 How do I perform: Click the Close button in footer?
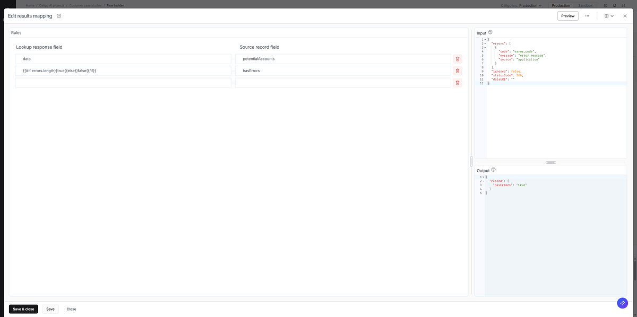(x=71, y=309)
